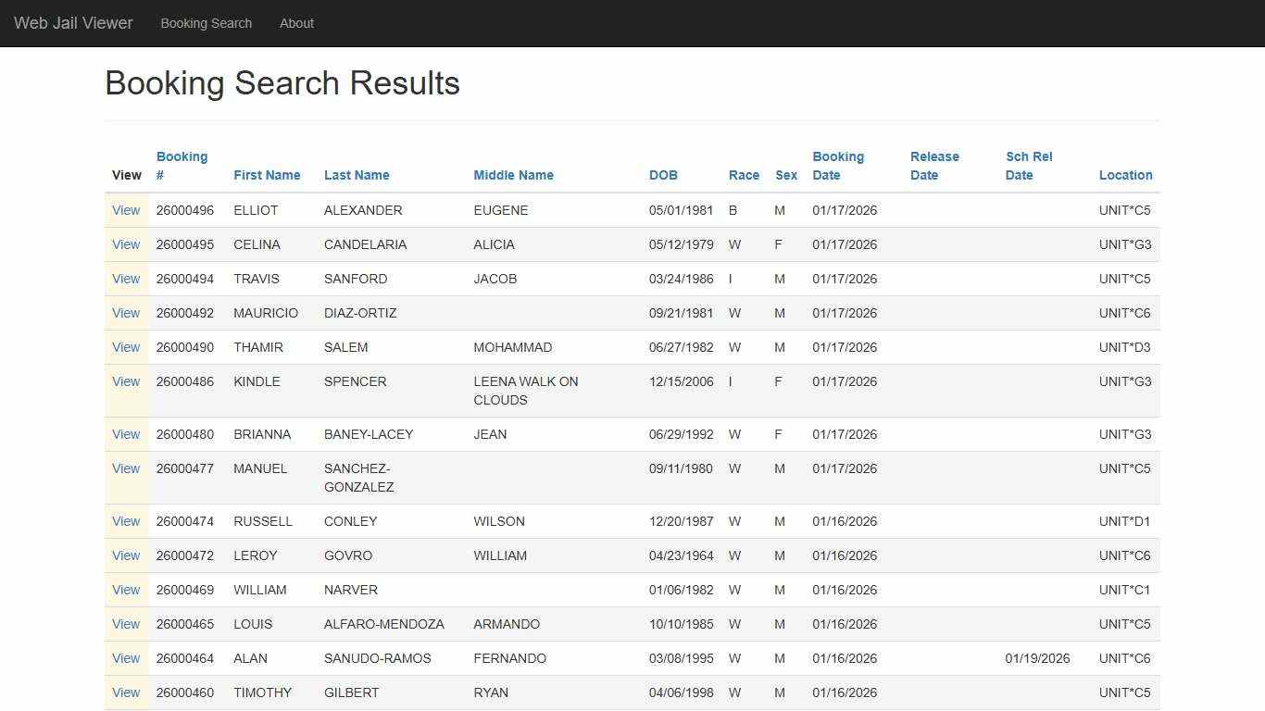Sort results by Booking #

tap(182, 166)
